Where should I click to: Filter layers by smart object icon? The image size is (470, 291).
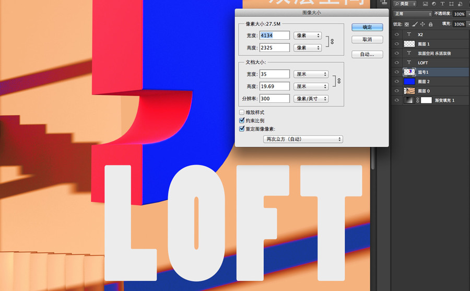460,4
